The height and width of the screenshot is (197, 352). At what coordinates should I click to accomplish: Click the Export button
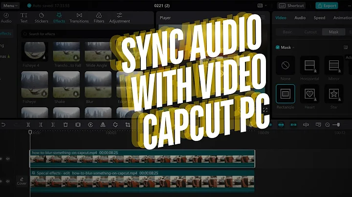[x=327, y=5]
